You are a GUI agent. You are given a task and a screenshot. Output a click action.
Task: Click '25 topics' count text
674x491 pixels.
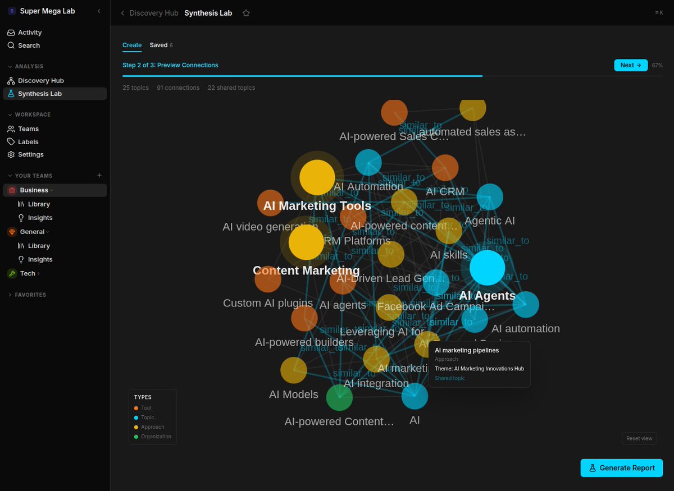(x=135, y=88)
